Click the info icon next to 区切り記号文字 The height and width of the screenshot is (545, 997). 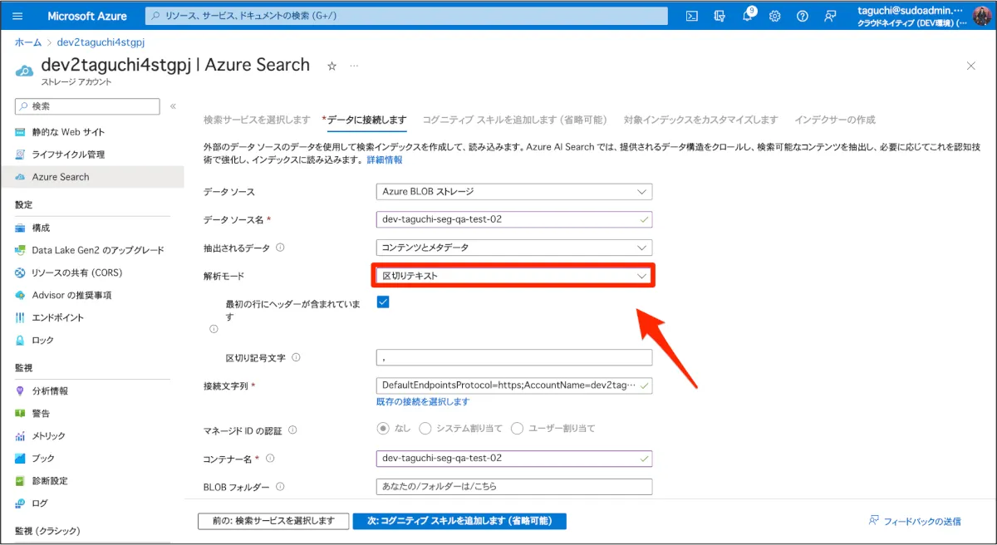pyautogui.click(x=296, y=358)
